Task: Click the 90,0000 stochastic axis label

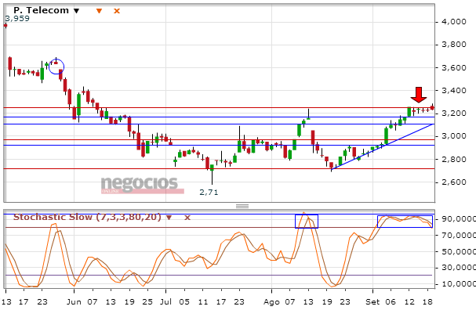Action: [459, 218]
